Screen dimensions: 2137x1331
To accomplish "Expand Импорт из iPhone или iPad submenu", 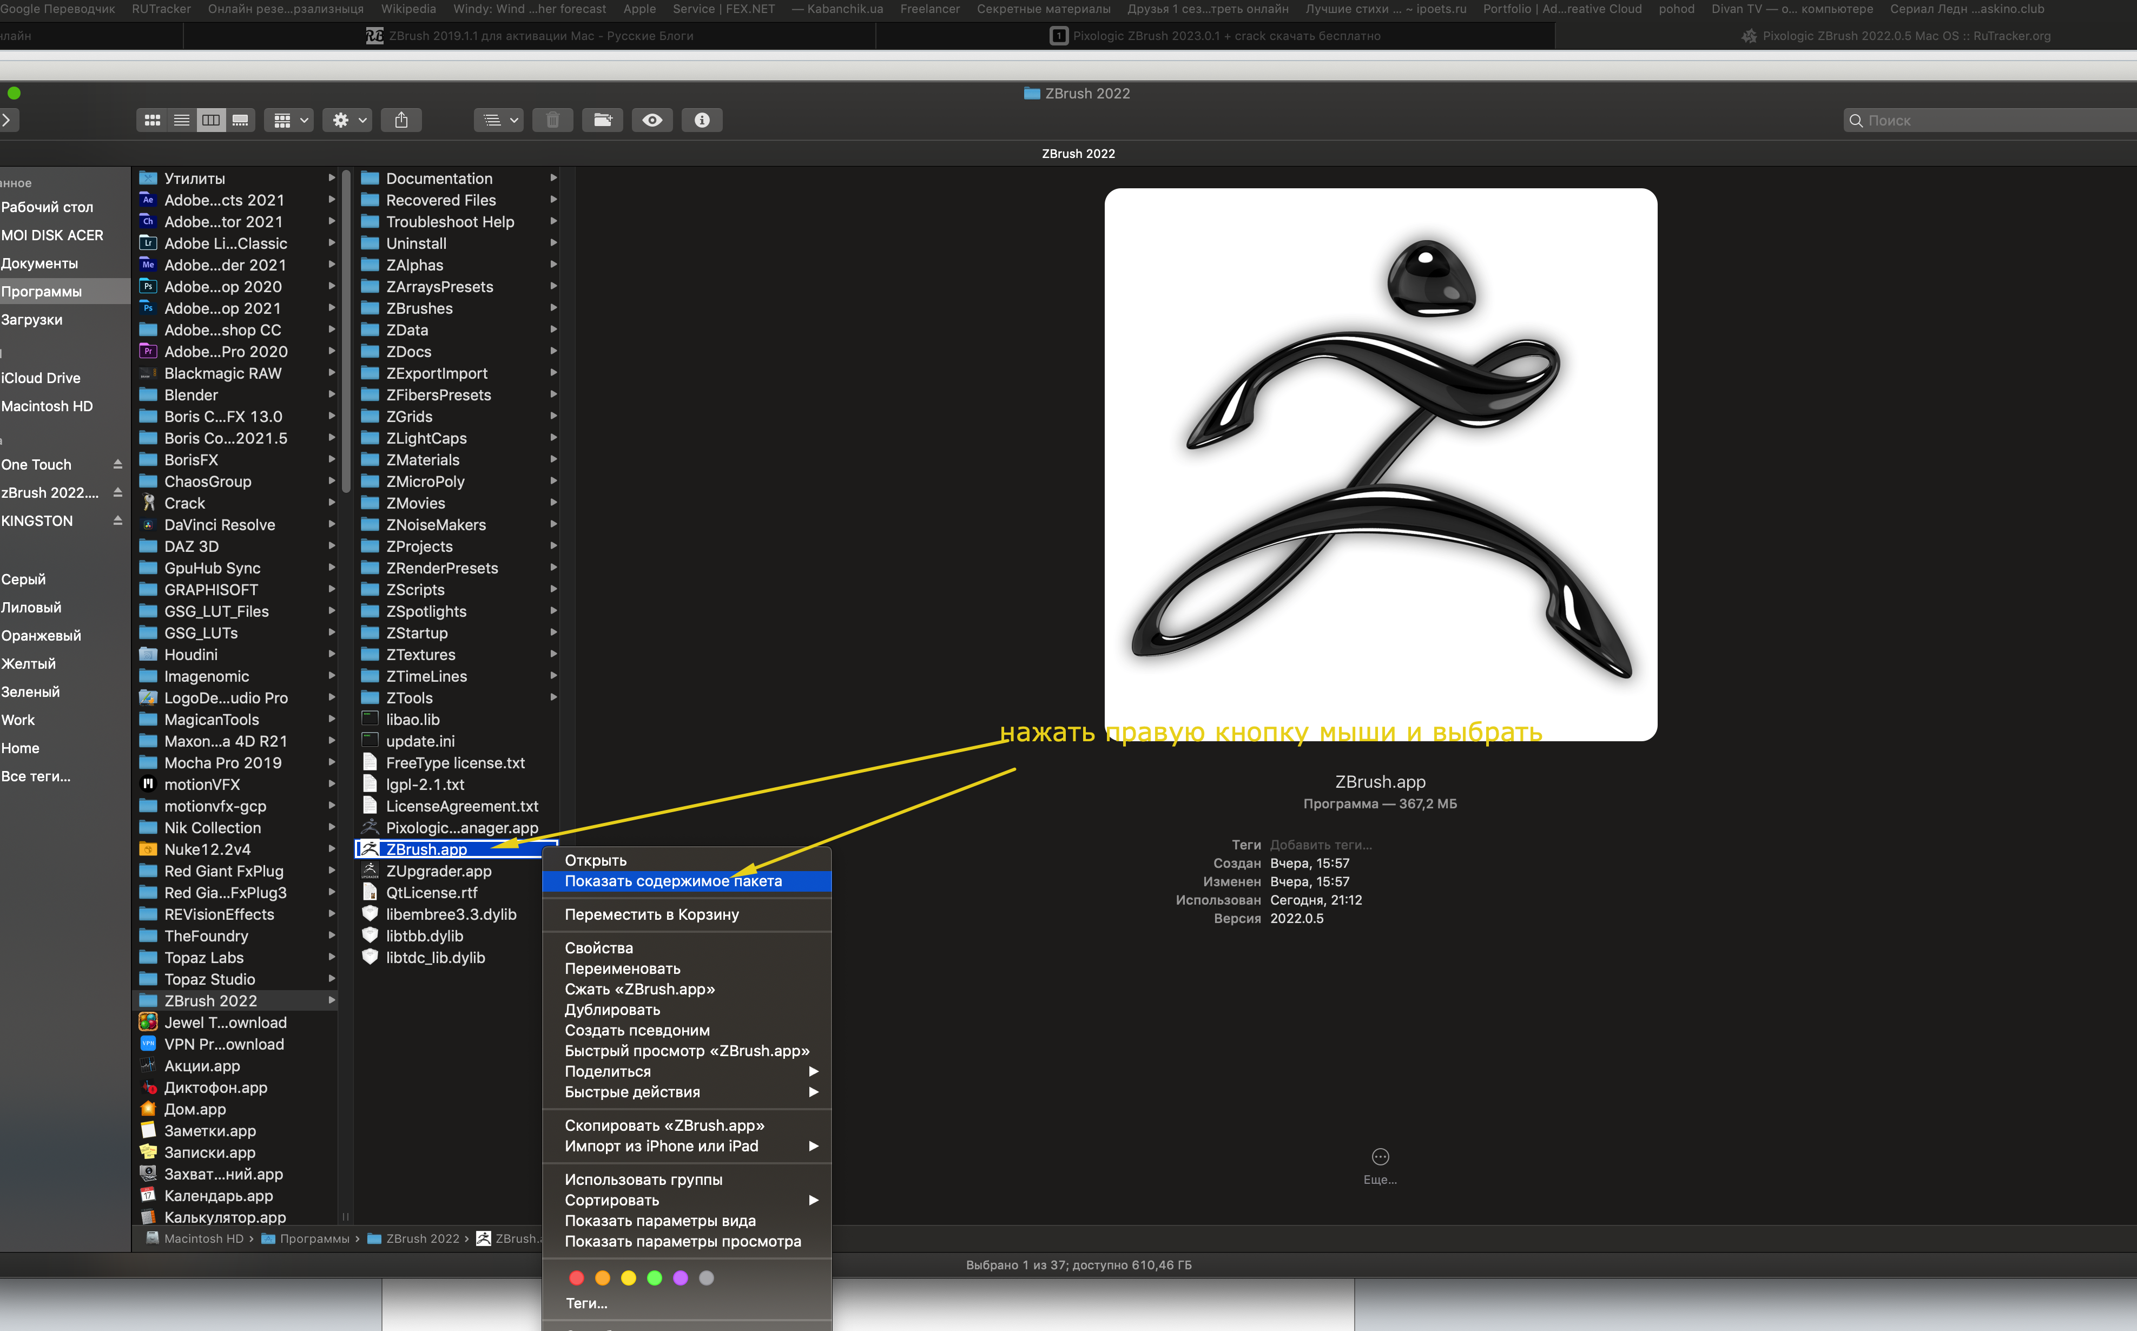I will click(687, 1146).
